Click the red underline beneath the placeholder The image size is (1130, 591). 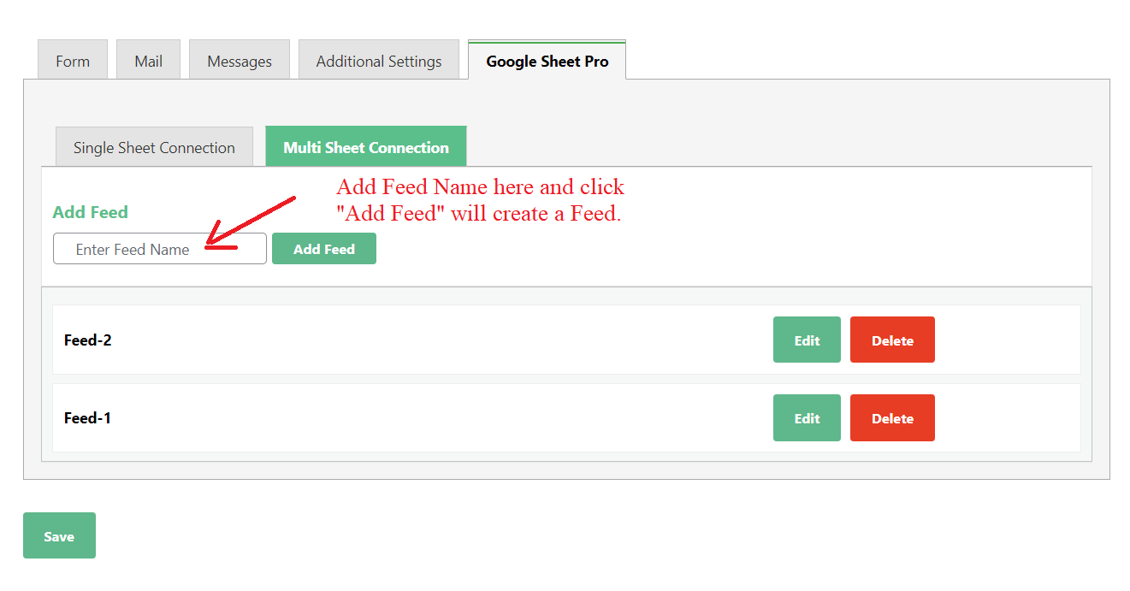click(222, 249)
